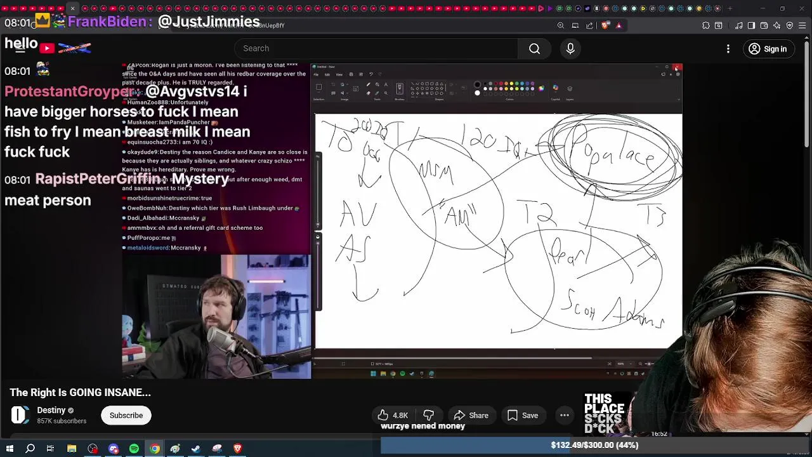Select the Eraser tool in Paint
The width and height of the screenshot is (812, 457).
point(369,93)
